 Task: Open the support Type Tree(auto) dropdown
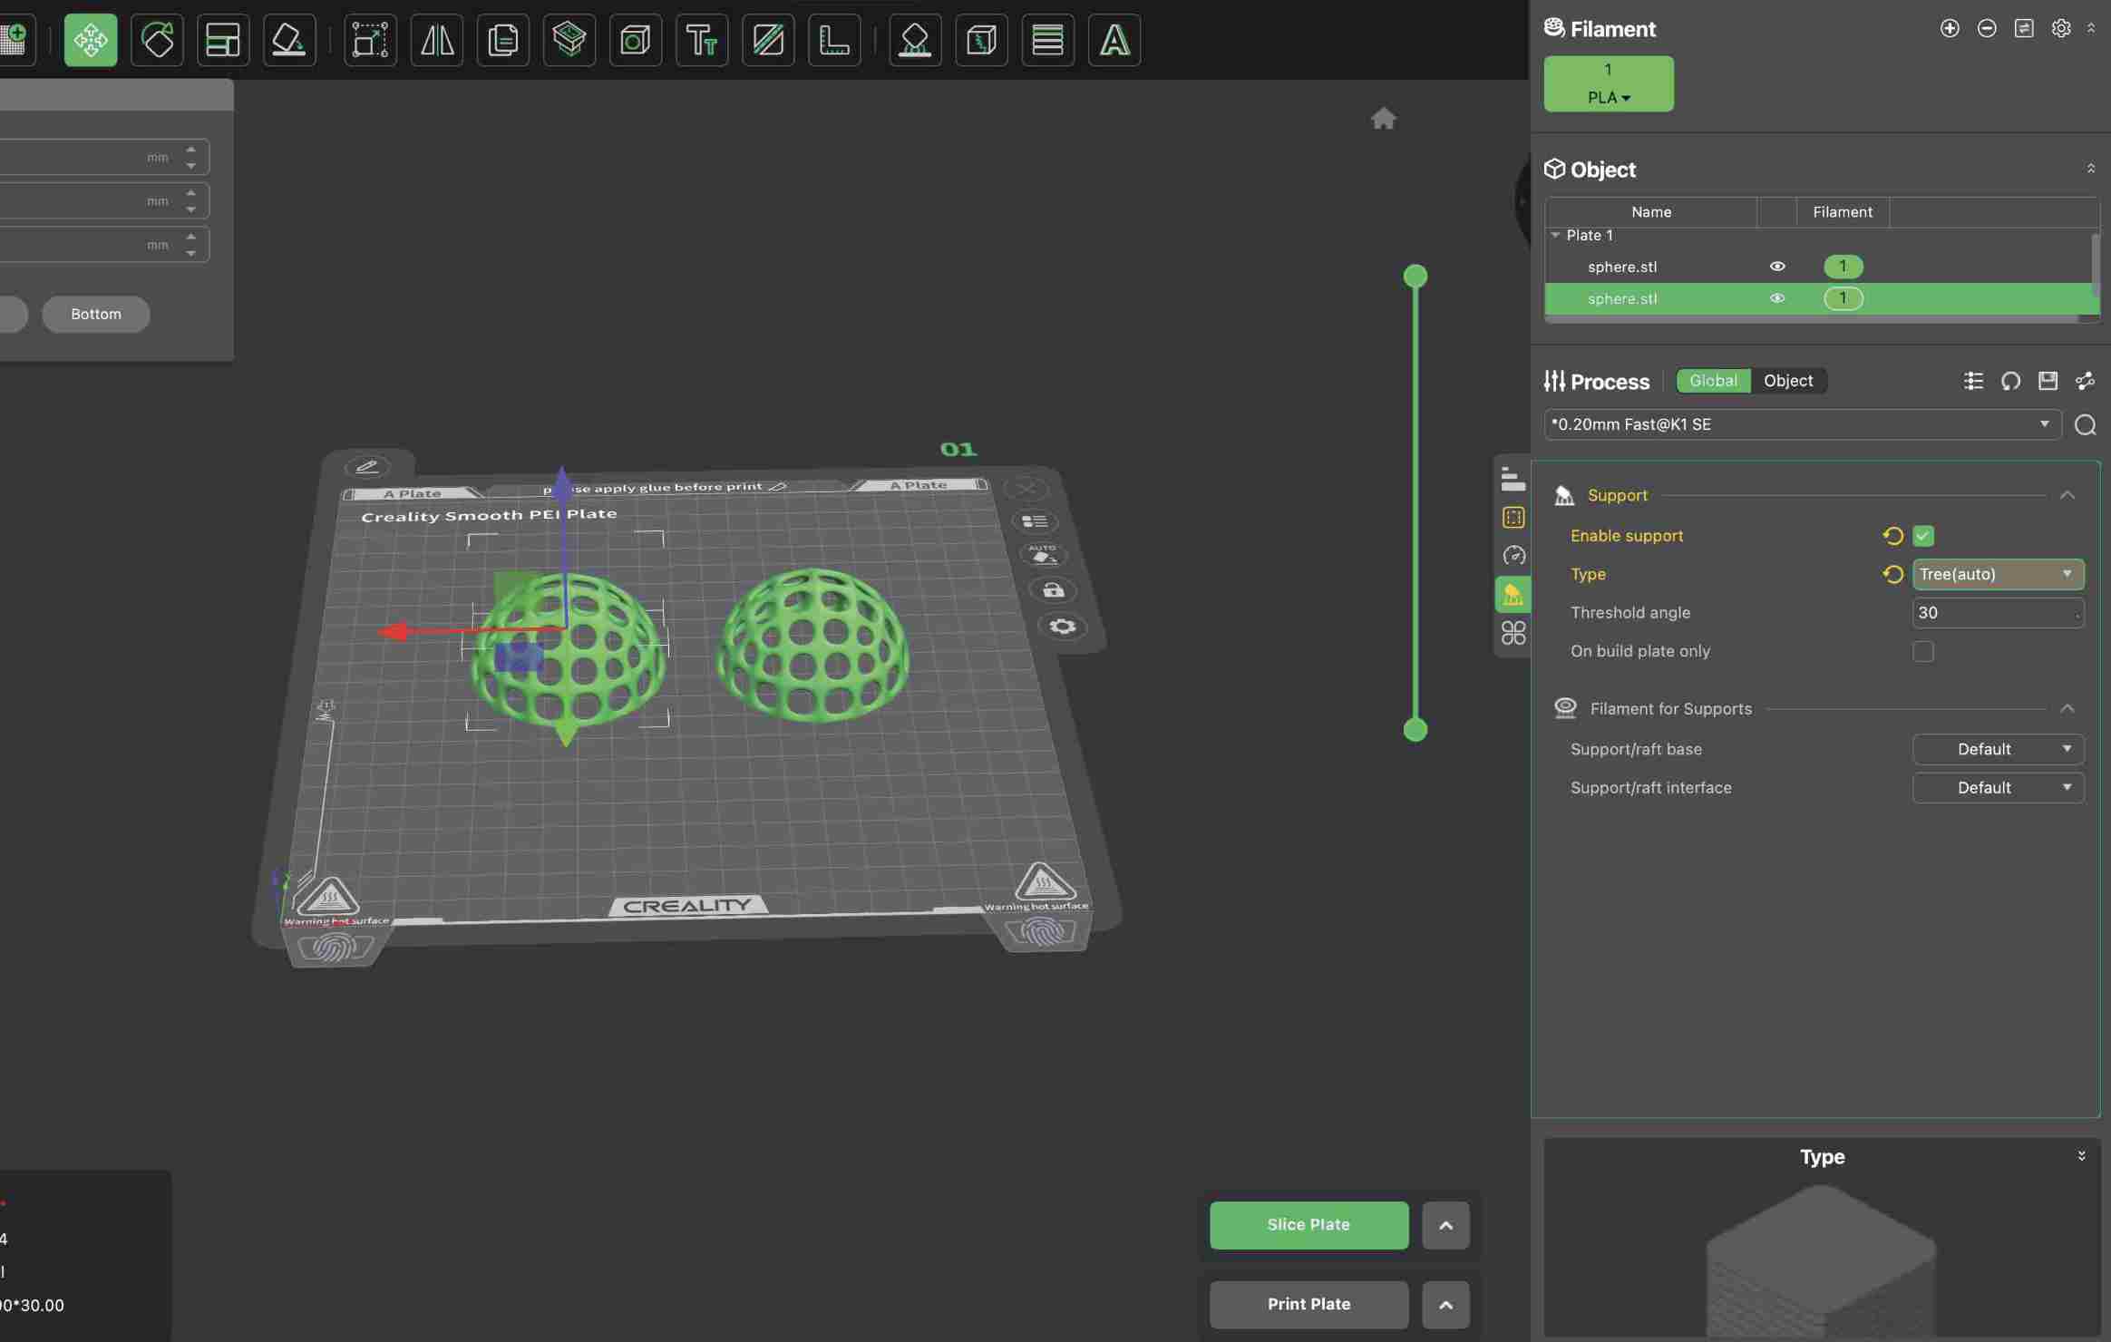click(1998, 574)
